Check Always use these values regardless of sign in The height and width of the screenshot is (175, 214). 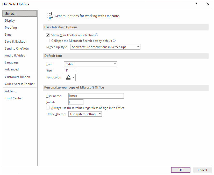click(48, 108)
